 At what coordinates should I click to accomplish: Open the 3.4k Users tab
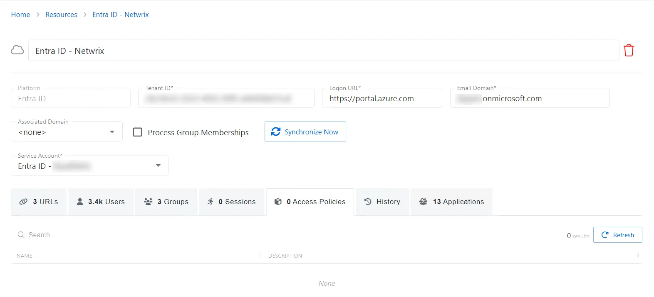pos(101,202)
